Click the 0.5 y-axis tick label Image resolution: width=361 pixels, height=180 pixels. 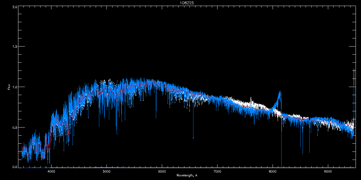click(14, 127)
